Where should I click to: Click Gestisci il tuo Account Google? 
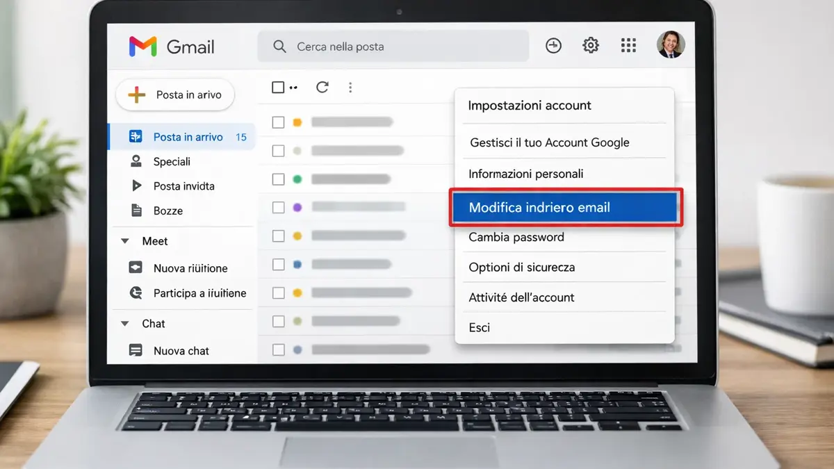(x=549, y=142)
